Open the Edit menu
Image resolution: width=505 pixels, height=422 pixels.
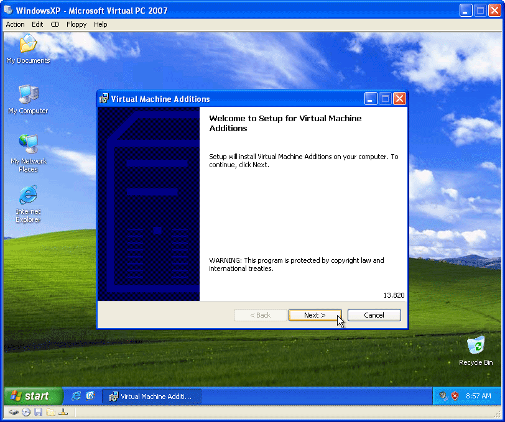pos(37,24)
